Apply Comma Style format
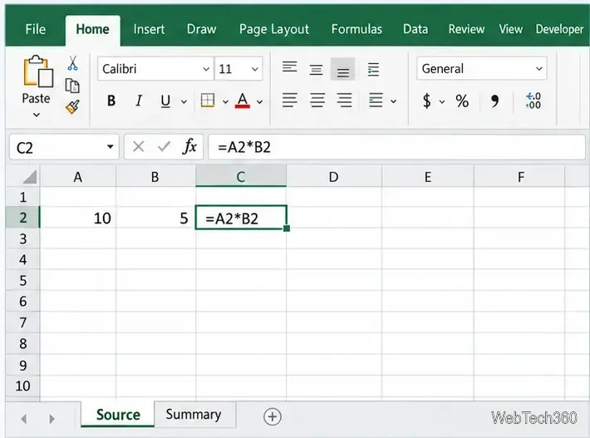The image size is (590, 438). [x=494, y=101]
